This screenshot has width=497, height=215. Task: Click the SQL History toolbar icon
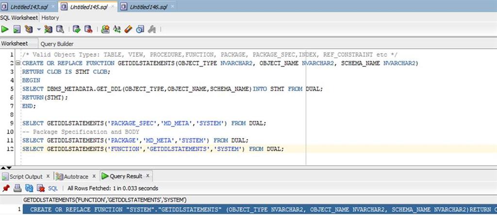[x=140, y=30]
